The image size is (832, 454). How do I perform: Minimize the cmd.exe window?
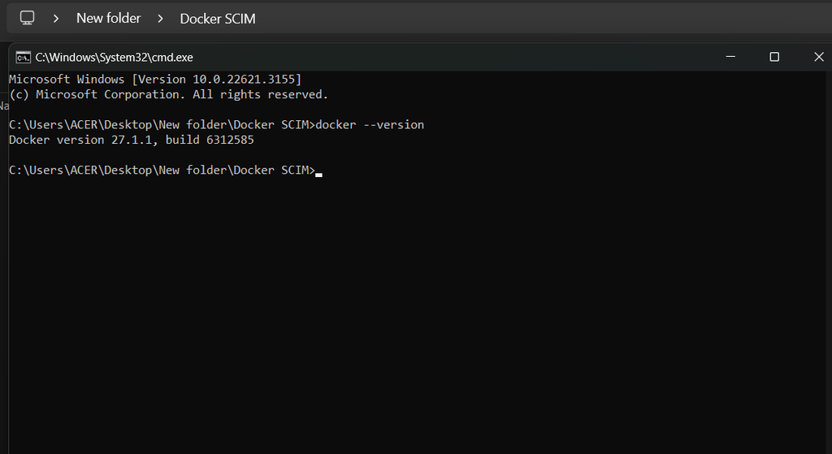click(x=730, y=57)
